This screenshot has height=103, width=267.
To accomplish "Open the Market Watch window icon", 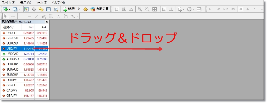I will (26, 9).
